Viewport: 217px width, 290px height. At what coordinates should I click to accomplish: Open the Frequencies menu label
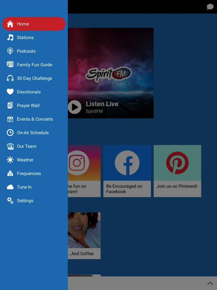tap(29, 173)
